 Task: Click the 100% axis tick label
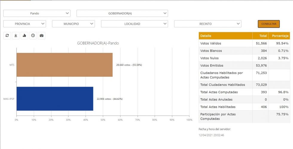click(x=189, y=120)
